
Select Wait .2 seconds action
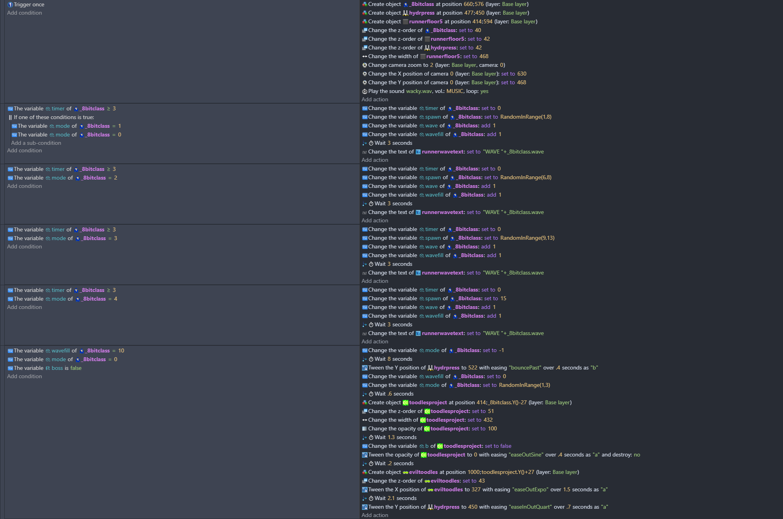(388, 464)
